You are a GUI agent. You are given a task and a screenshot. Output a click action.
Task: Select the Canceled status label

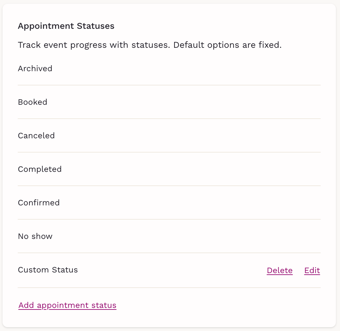tap(36, 136)
